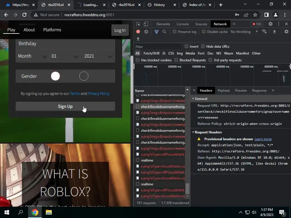291x218 pixels.
Task: Open the Privacy Policy link
Action: coord(99,93)
